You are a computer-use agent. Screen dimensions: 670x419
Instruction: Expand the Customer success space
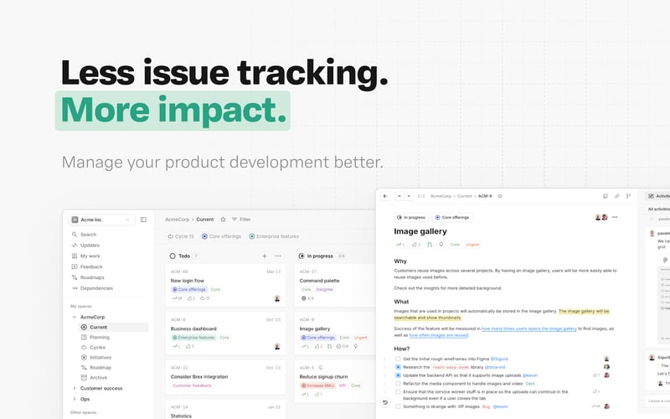pyautogui.click(x=75, y=388)
